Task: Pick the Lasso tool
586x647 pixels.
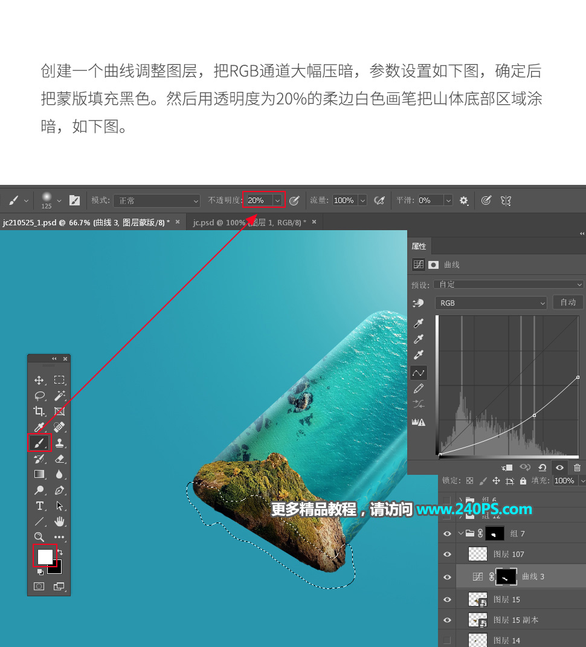Action: [39, 396]
